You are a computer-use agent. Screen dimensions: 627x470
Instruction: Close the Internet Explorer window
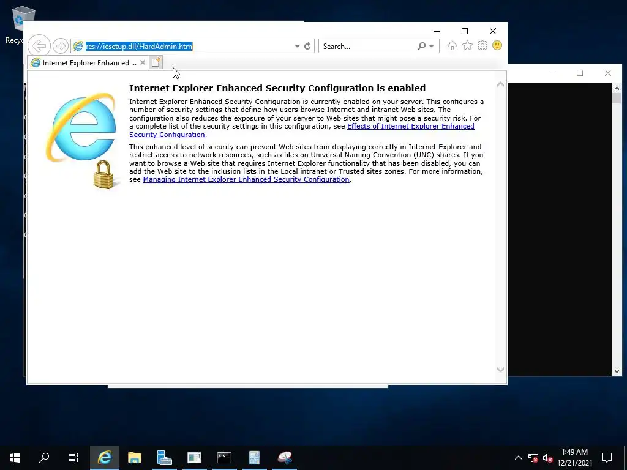tap(493, 31)
